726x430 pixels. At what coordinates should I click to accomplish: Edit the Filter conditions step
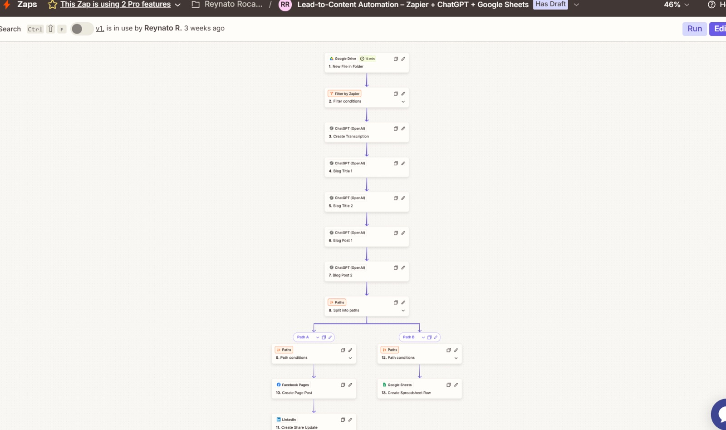403,94
